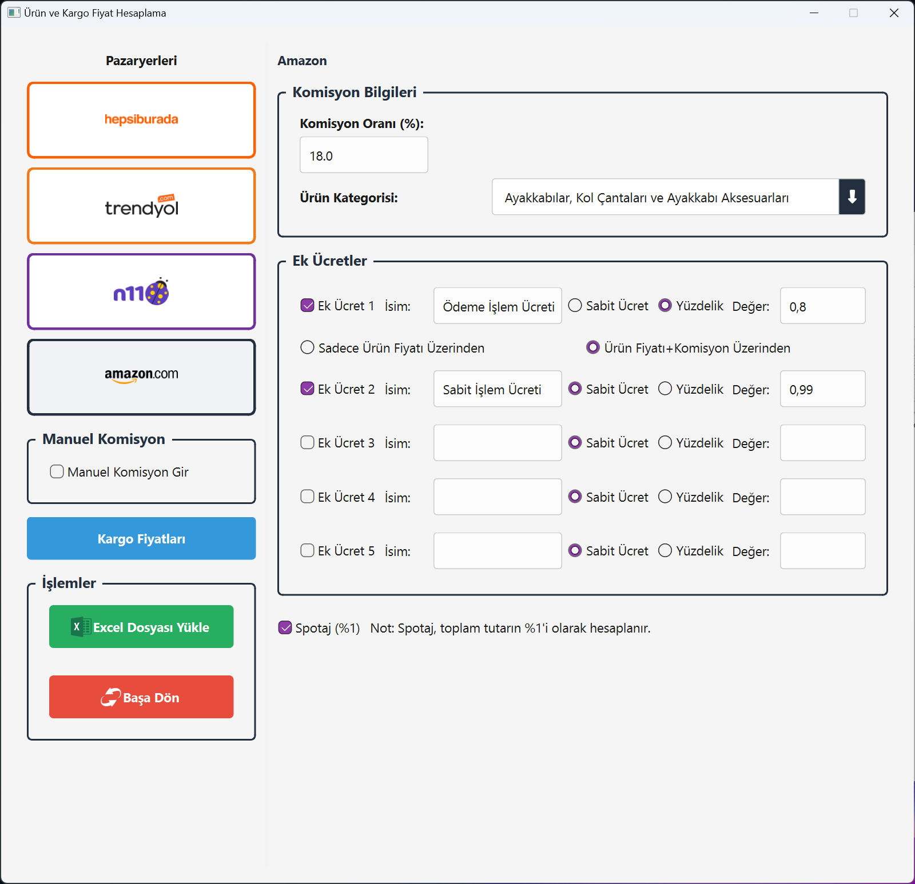This screenshot has width=915, height=884.
Task: Click the refresh arrows icon on Başa Dön
Action: [111, 697]
